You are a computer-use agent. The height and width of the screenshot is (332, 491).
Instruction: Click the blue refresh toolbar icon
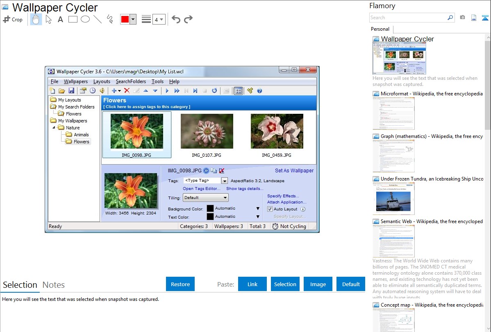pos(214,91)
